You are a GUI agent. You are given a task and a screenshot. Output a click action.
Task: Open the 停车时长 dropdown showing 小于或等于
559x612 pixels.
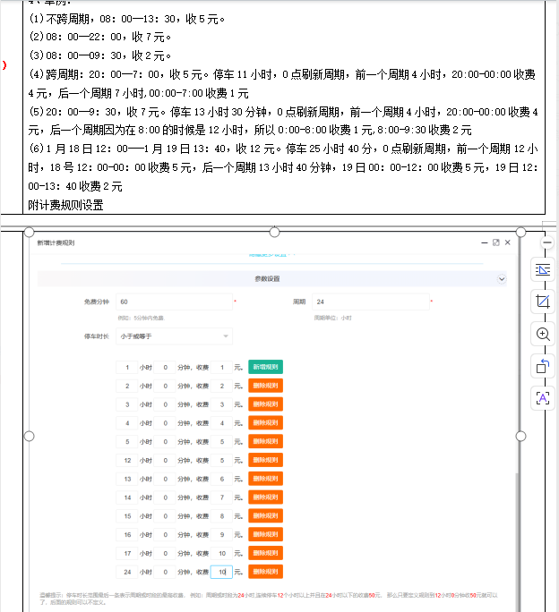pyautogui.click(x=175, y=336)
